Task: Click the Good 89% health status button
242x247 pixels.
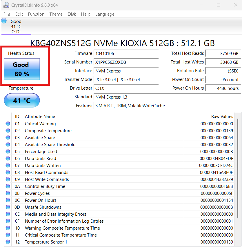Action: click(21, 69)
